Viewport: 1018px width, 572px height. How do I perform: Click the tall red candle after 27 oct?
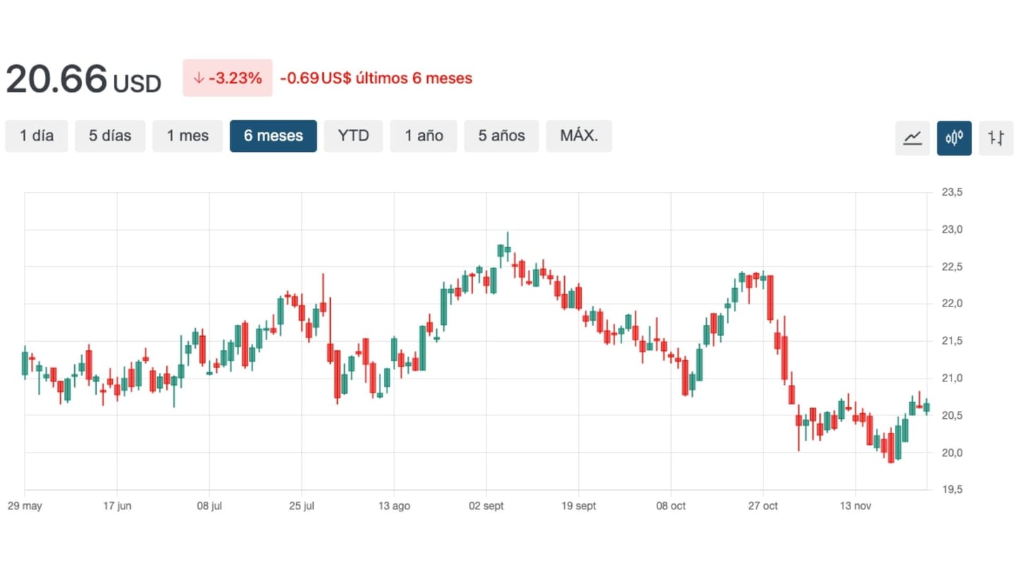[771, 298]
